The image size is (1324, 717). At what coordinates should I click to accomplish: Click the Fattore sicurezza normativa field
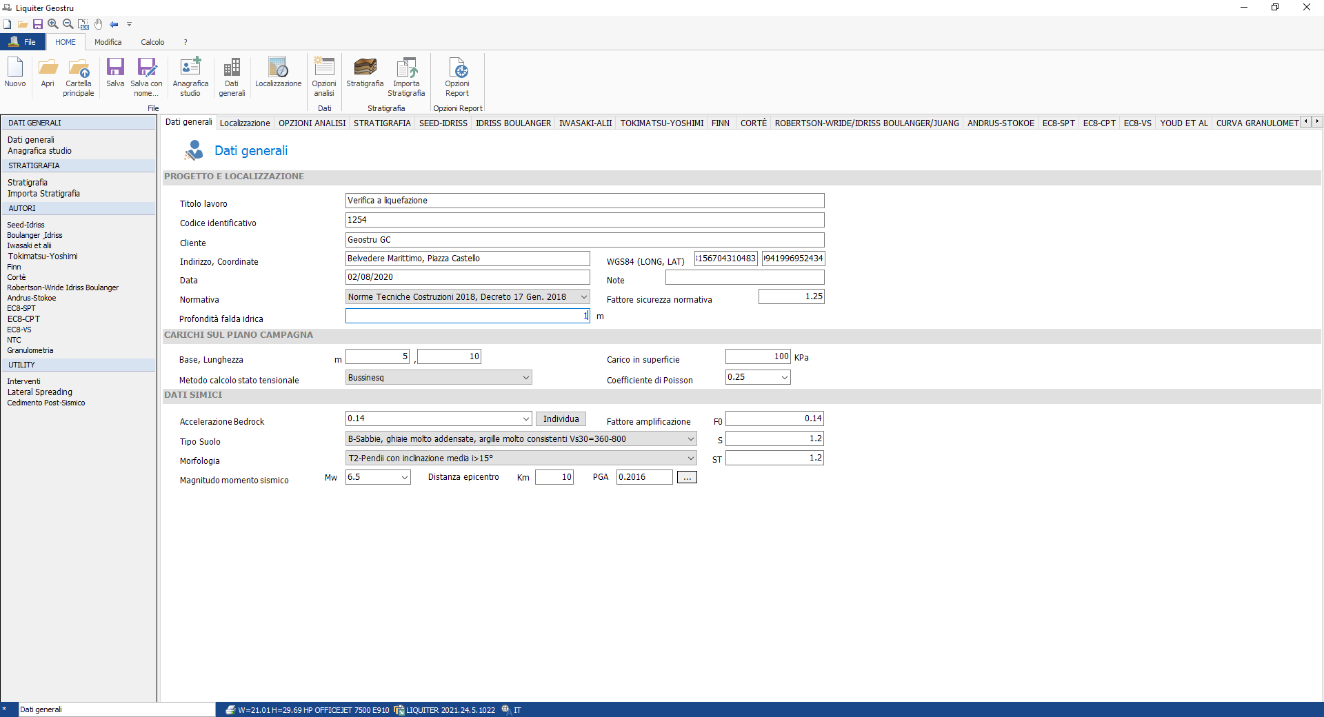[x=792, y=296]
